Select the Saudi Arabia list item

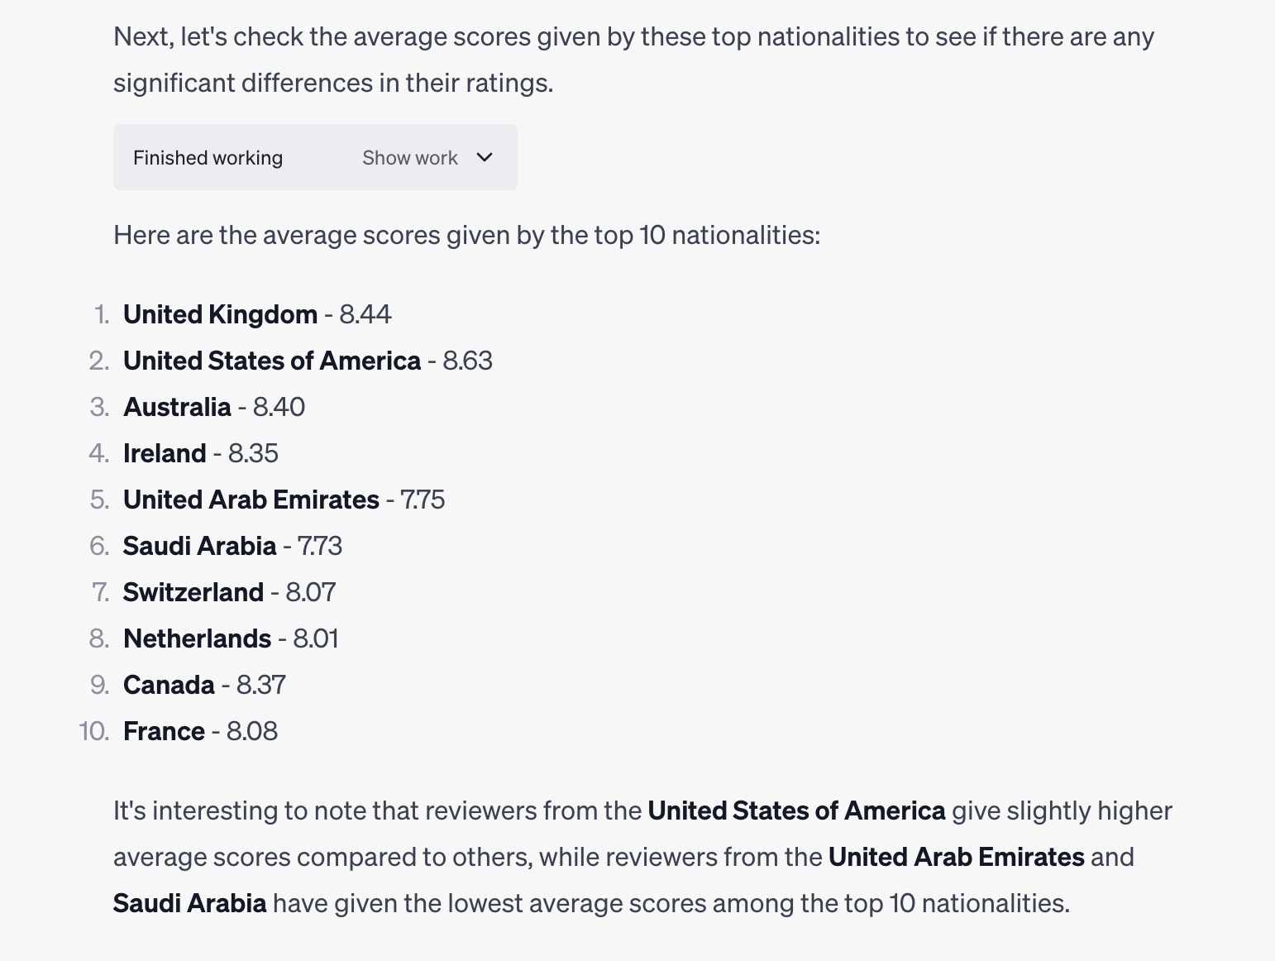(x=232, y=546)
